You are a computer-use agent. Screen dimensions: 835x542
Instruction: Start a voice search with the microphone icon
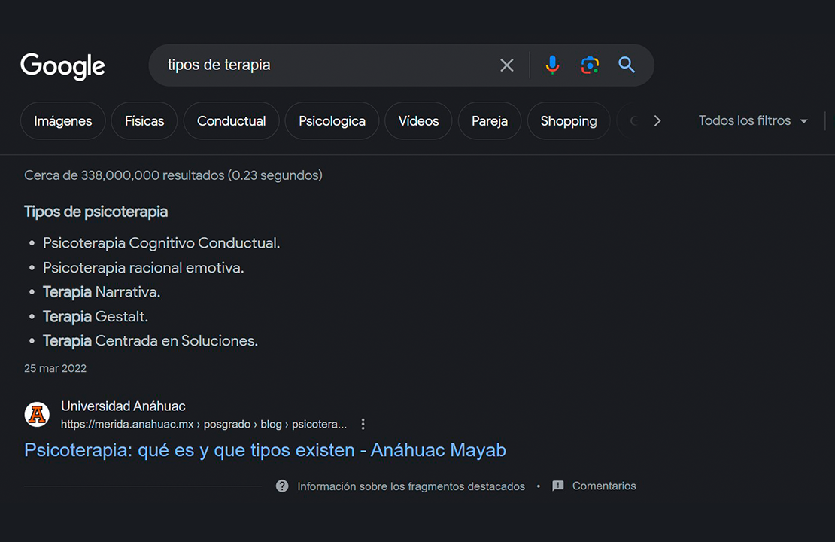click(x=552, y=65)
